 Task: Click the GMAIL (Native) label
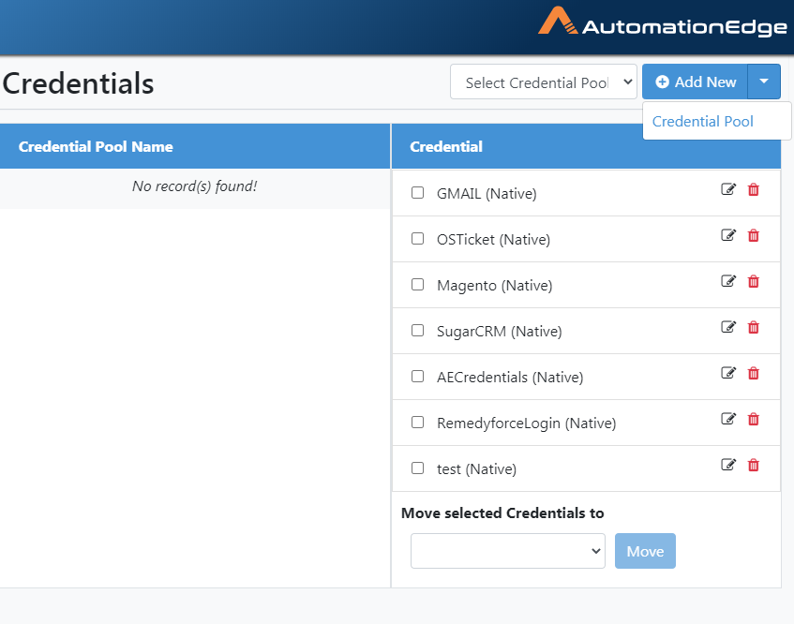487,193
